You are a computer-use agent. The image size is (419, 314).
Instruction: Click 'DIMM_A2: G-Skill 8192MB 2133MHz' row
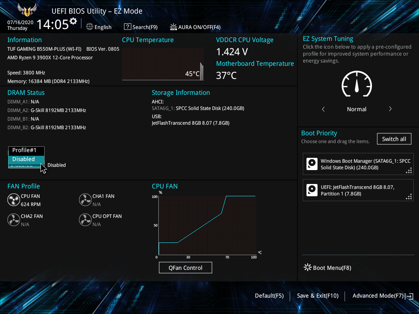click(x=47, y=110)
